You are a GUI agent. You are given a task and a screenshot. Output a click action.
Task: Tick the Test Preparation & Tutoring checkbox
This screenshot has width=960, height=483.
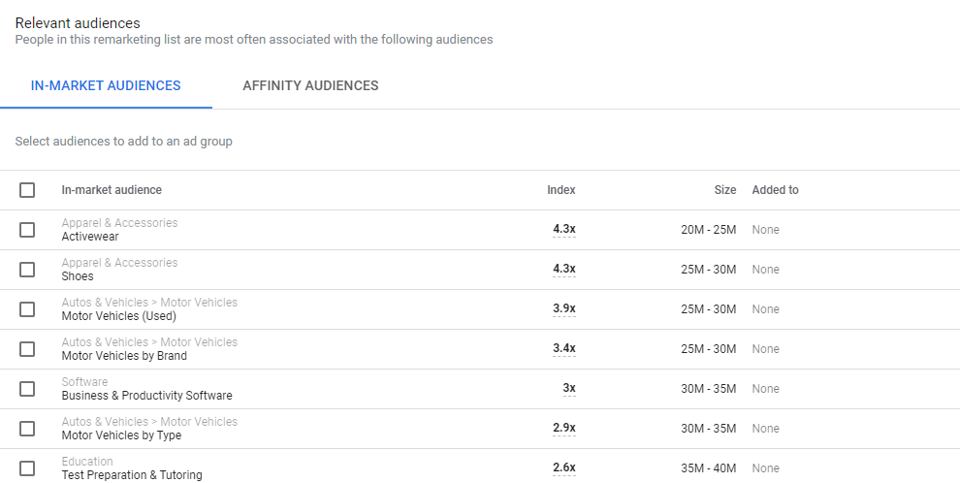(x=27, y=468)
